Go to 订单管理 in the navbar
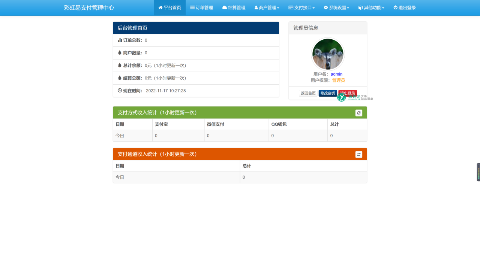480x273 pixels. (x=201, y=7)
